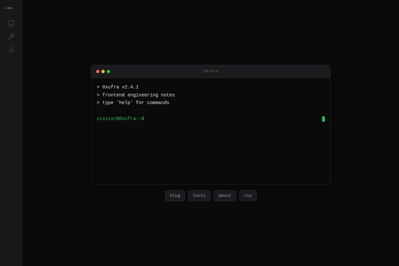Click 'frontend engineering notes' line
This screenshot has height=266, width=399.
point(136,95)
